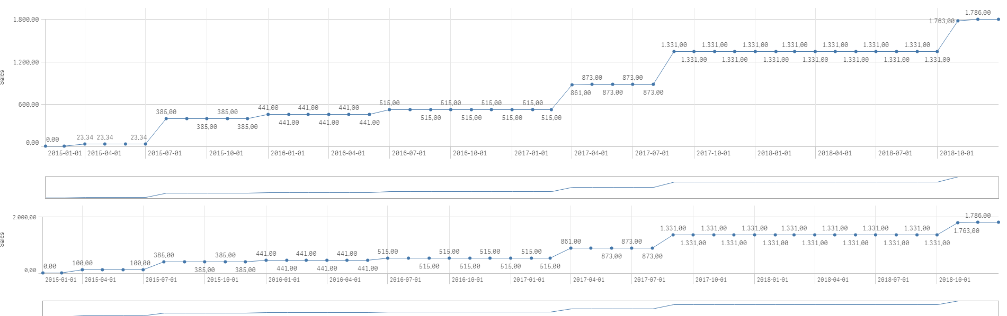1007x316 pixels.
Task: Click 2015-04-01 on upper chart x-axis
Action: pos(104,153)
